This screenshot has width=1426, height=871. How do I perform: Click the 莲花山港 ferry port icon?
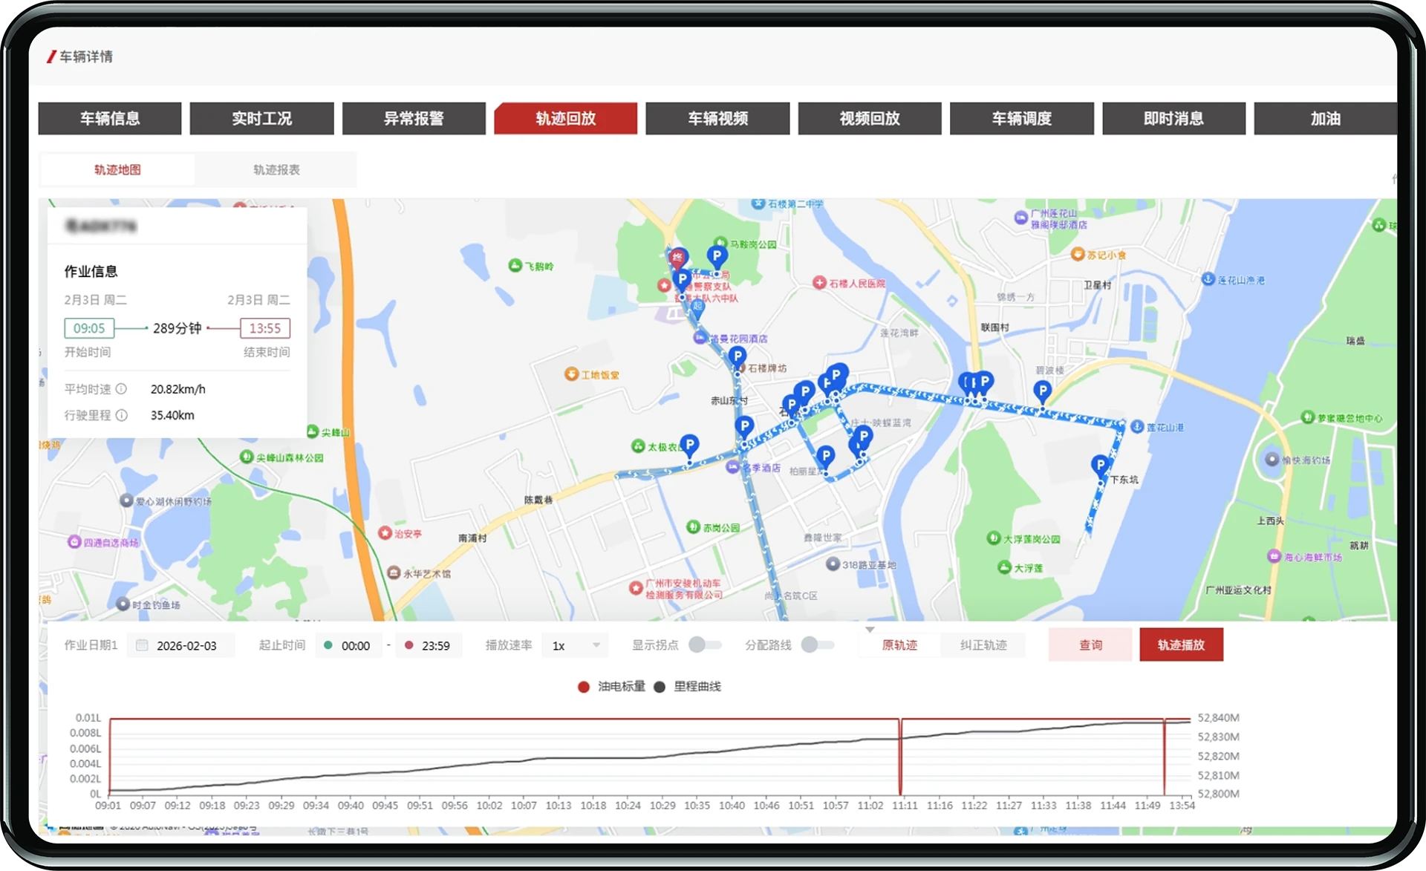[x=1137, y=427]
